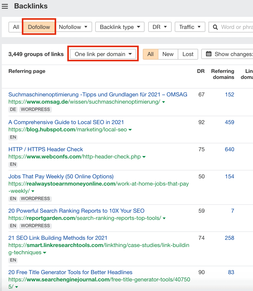Viewport: 253px width, 291px height.
Task: Open 'A Comprehensive Guide to Local SEO' link
Action: coord(66,122)
